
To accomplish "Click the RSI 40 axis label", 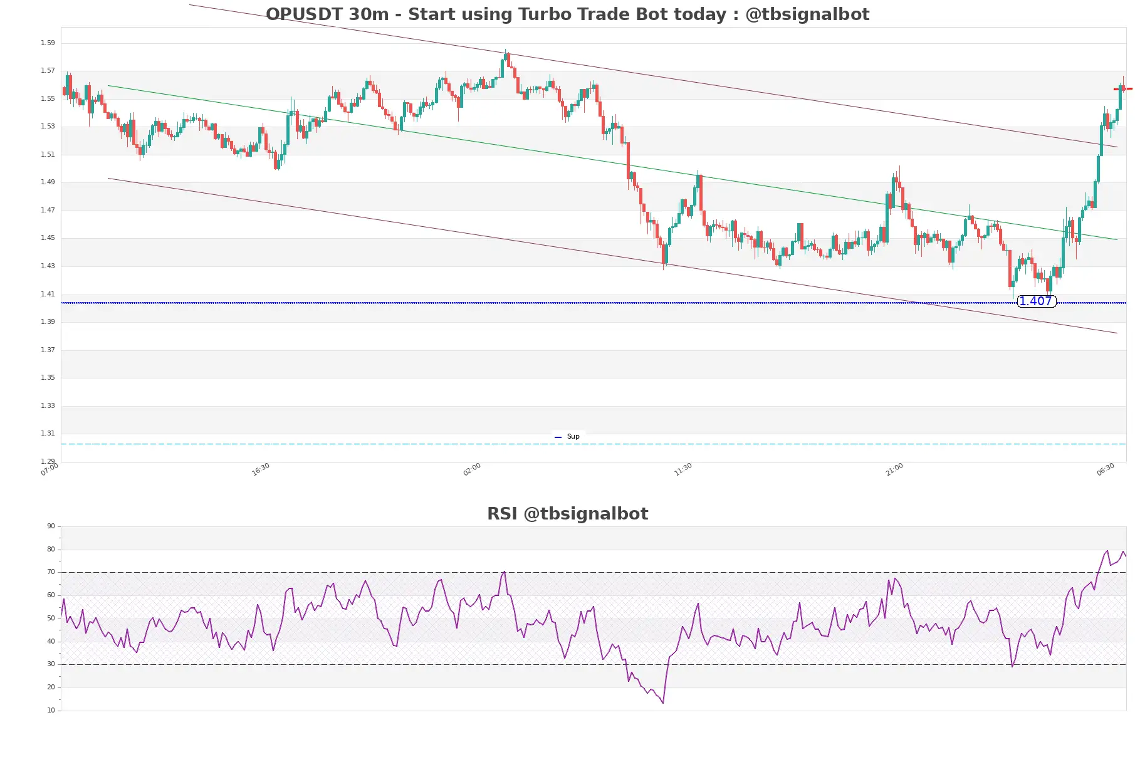I will [51, 642].
